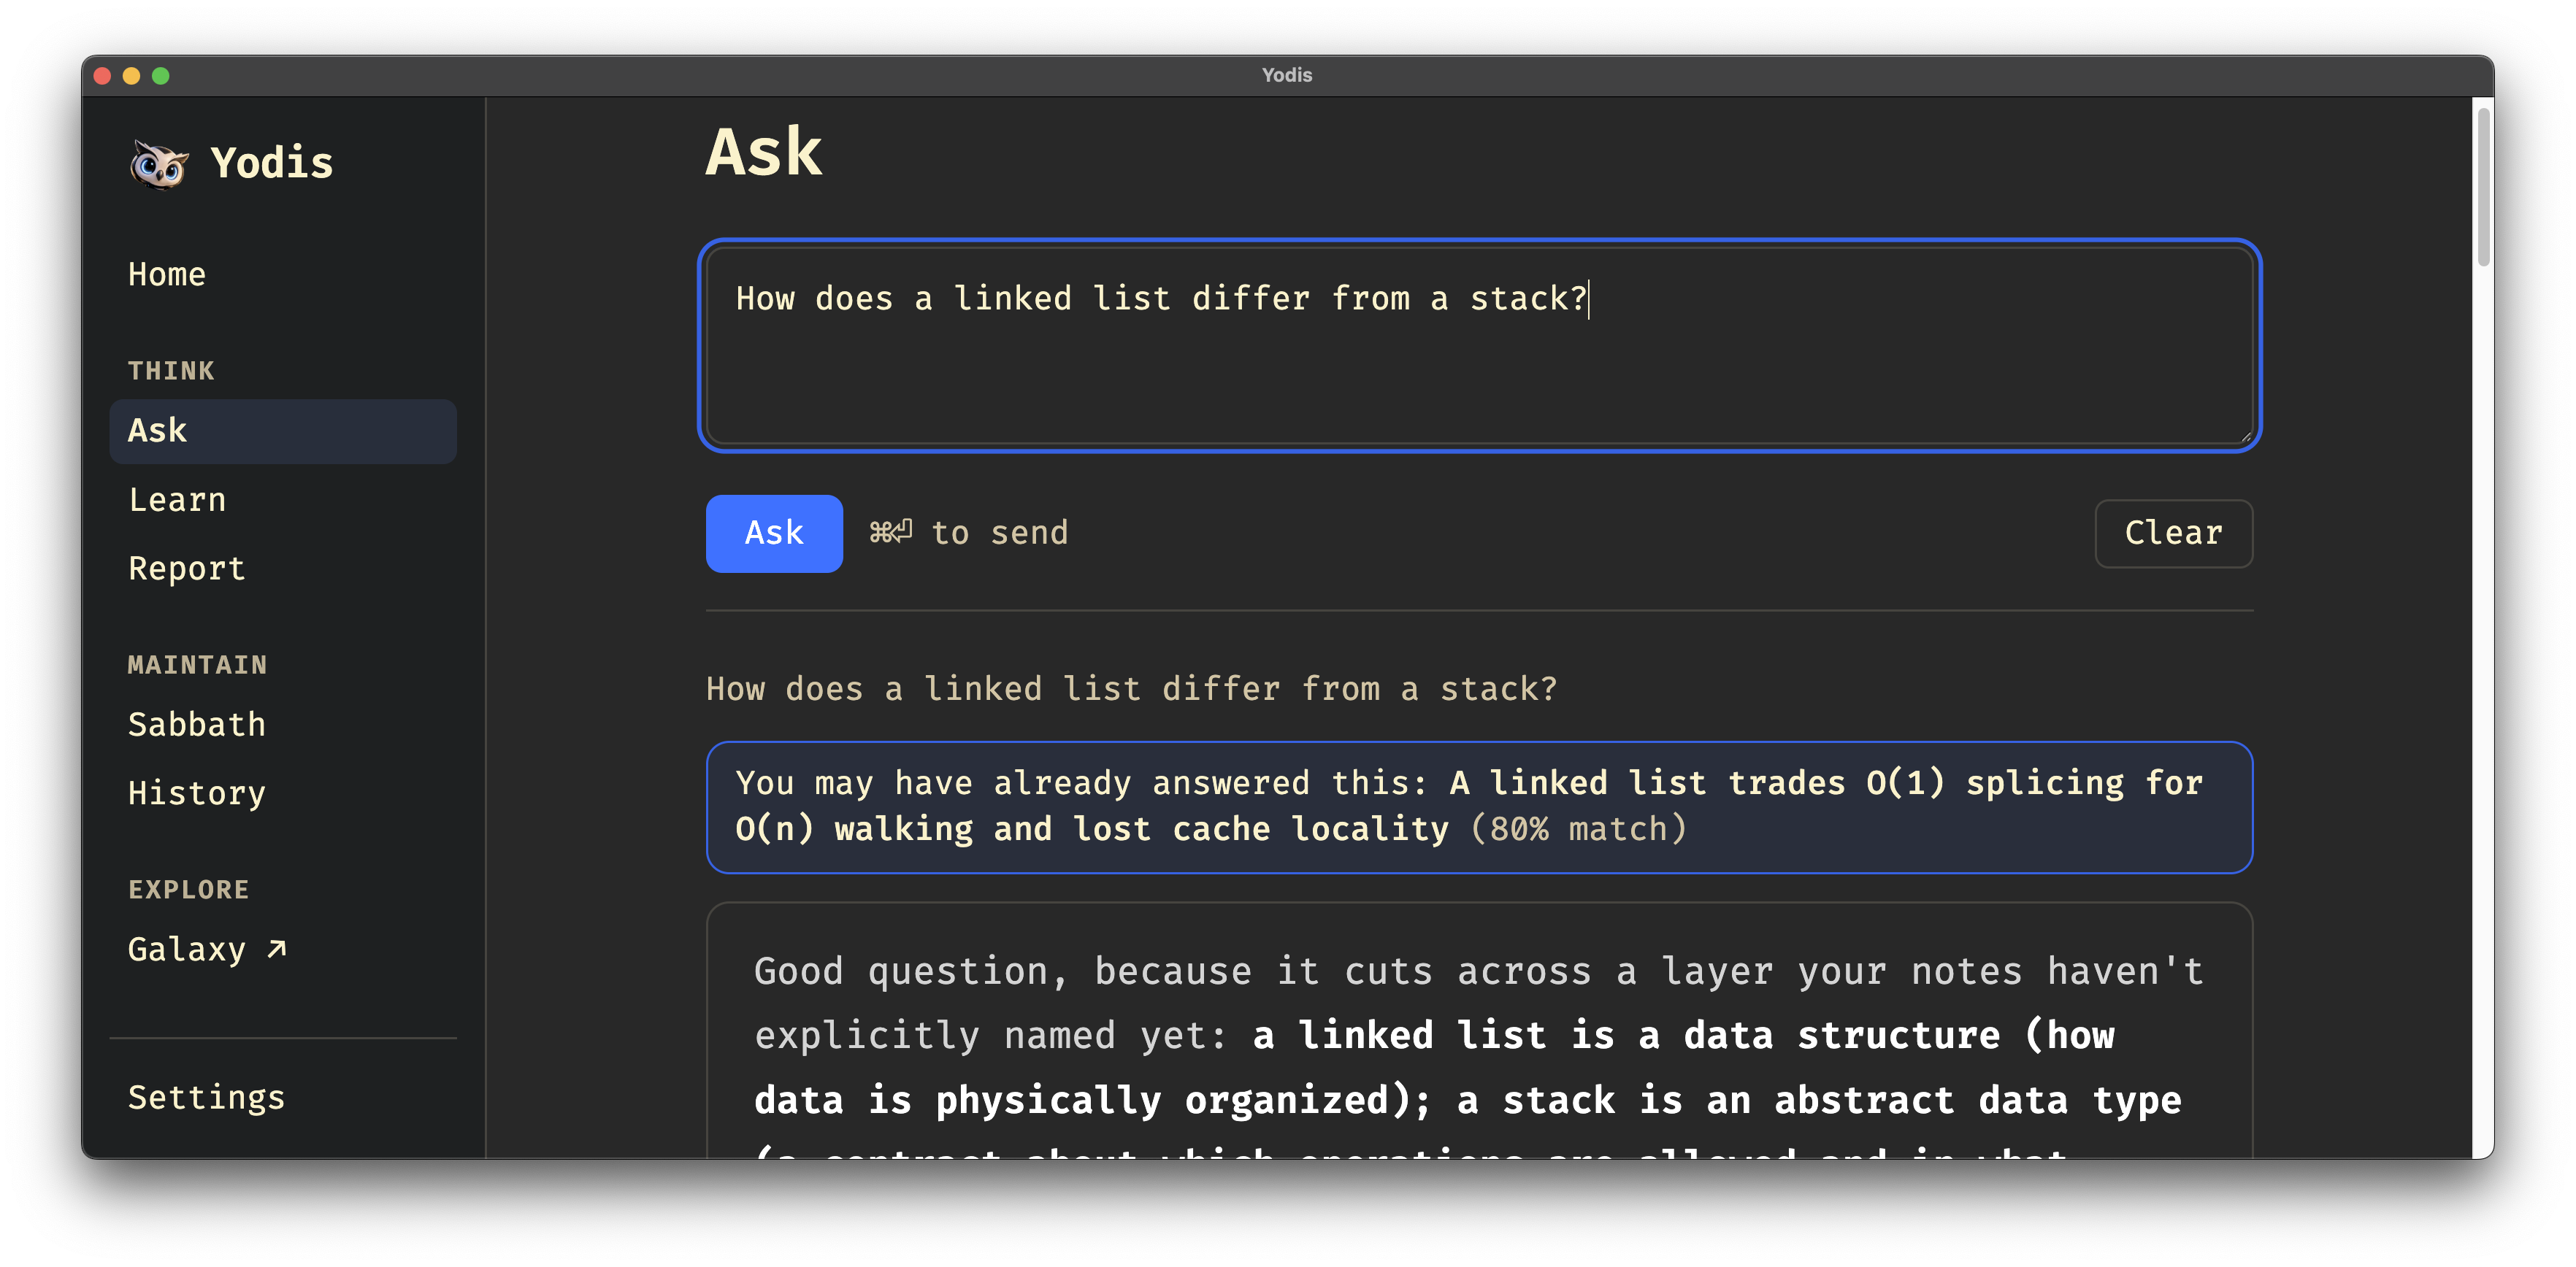Click the vertical scrollbar thumb

(x=2483, y=186)
